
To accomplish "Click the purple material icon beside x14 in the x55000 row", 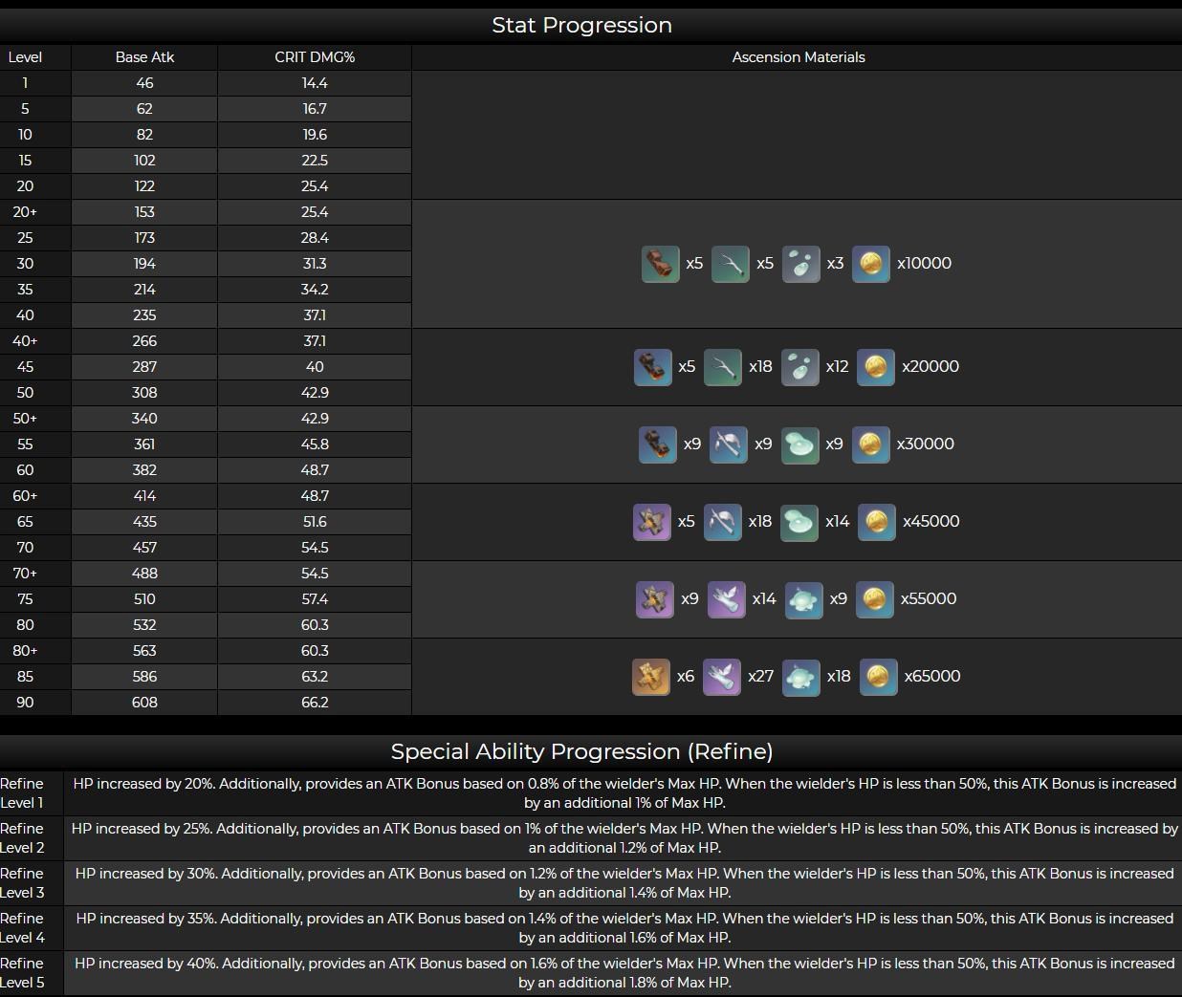I will [x=727, y=599].
